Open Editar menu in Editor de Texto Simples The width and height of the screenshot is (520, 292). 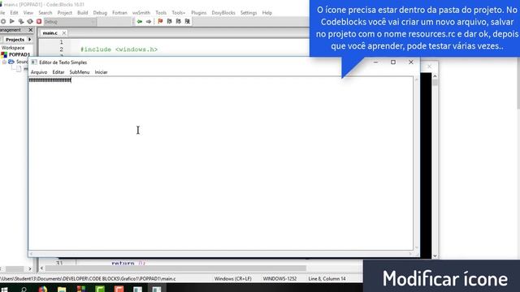(58, 72)
